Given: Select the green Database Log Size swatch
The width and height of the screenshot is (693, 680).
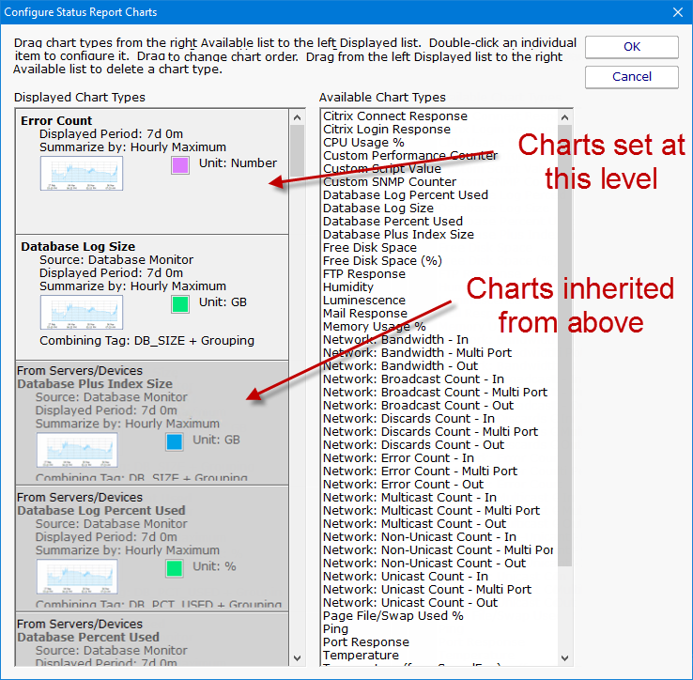Looking at the screenshot, I should click(179, 304).
